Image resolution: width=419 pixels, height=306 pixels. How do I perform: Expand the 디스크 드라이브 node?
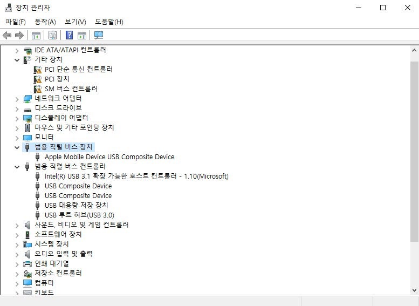[x=17, y=109]
